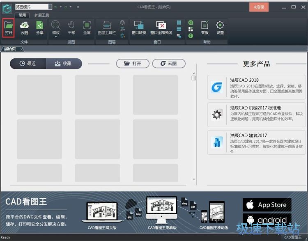Open 设置 settings gear
308x241 pixels.
[x=220, y=27]
